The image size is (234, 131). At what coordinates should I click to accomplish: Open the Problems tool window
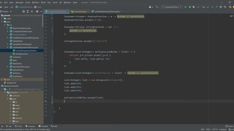pyautogui.click(x=30, y=126)
